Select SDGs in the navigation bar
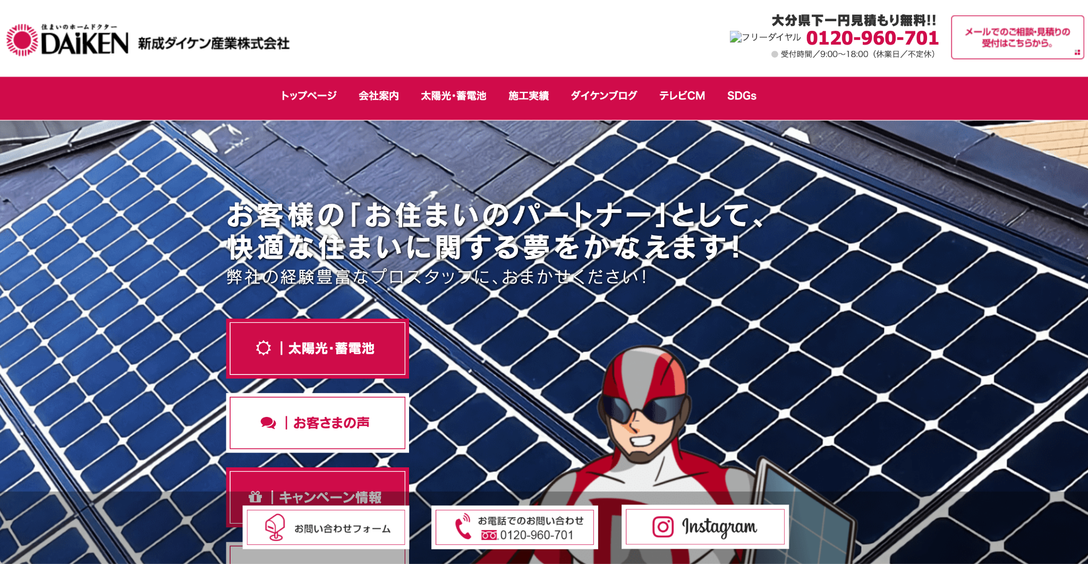The image size is (1088, 564). 742,96
